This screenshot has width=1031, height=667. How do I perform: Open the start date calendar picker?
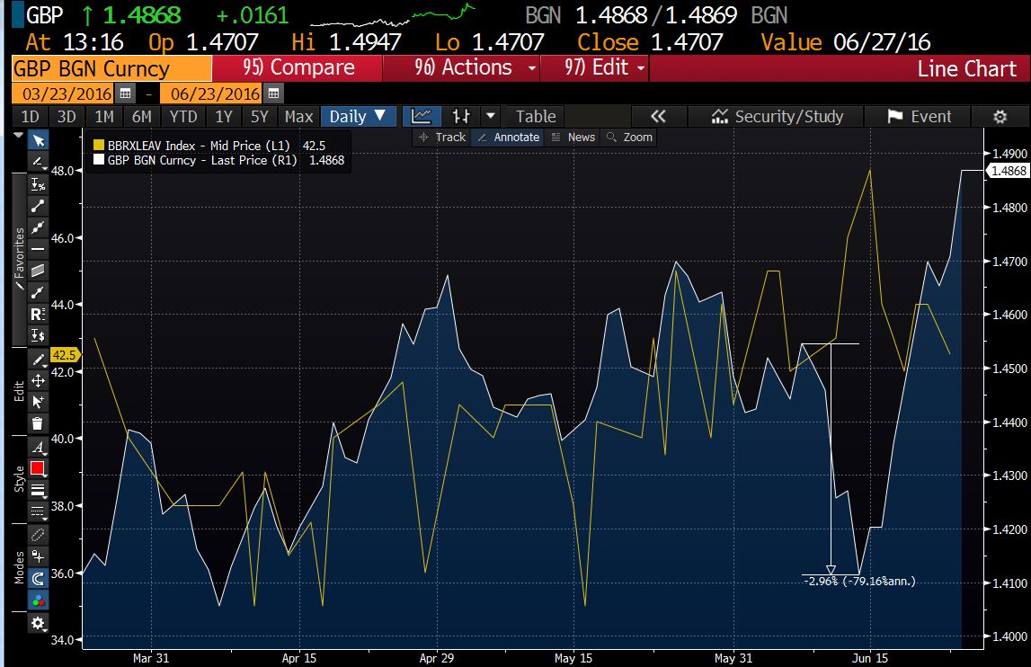[125, 93]
